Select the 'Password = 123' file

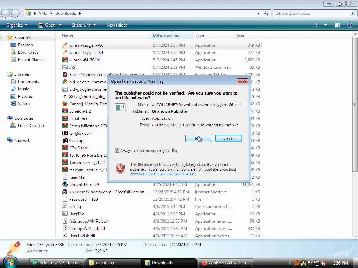(x=161, y=199)
